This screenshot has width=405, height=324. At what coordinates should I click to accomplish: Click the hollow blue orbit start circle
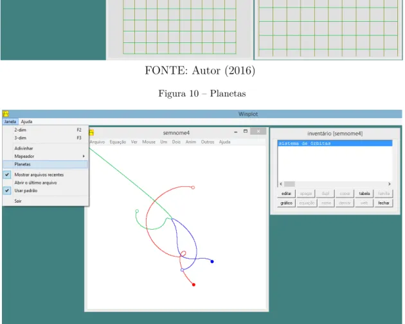click(x=182, y=270)
